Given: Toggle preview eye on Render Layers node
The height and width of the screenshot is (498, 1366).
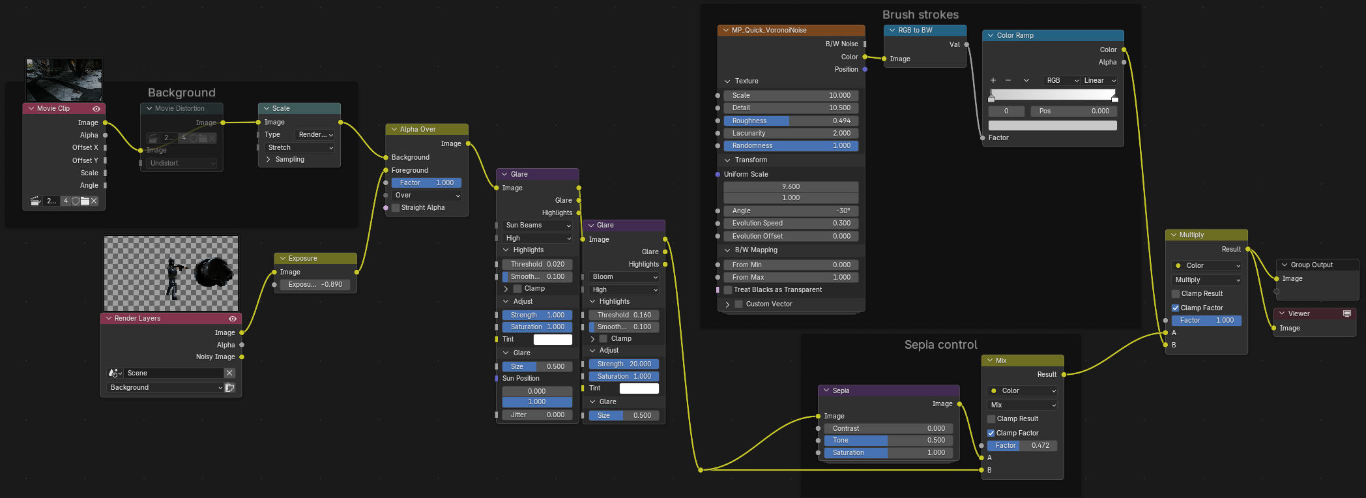Looking at the screenshot, I should [x=233, y=319].
